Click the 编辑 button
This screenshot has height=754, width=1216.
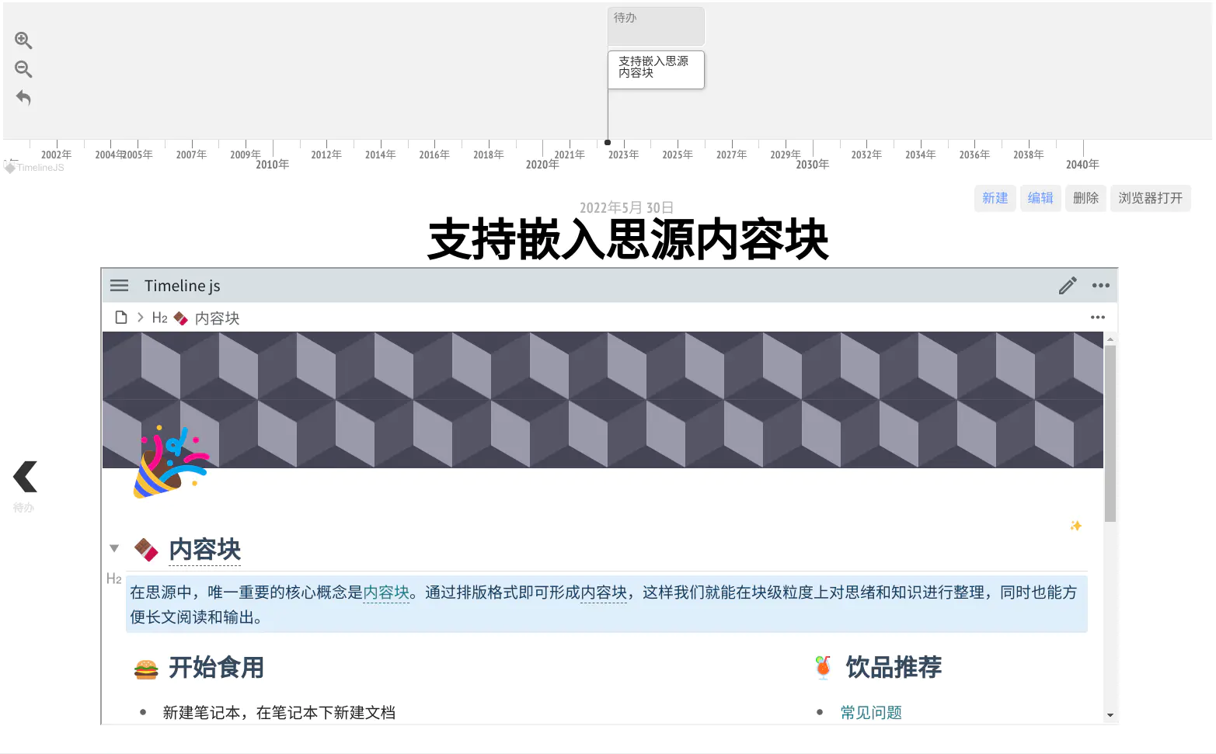pos(1040,198)
